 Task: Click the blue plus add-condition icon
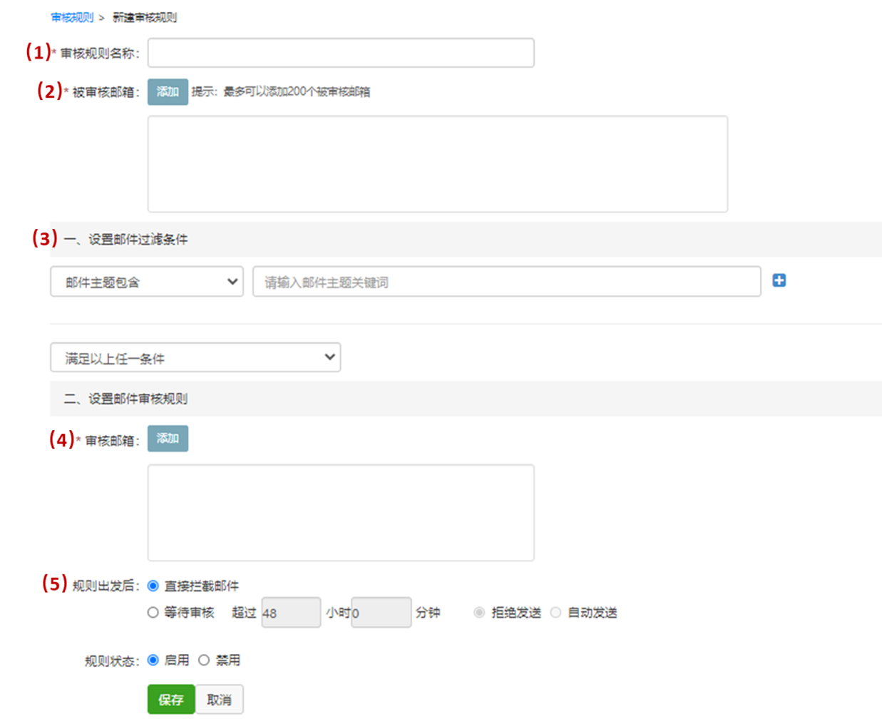pyautogui.click(x=779, y=280)
